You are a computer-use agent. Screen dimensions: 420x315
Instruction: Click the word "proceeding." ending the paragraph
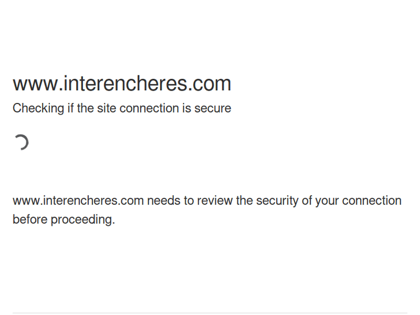(x=83, y=219)
